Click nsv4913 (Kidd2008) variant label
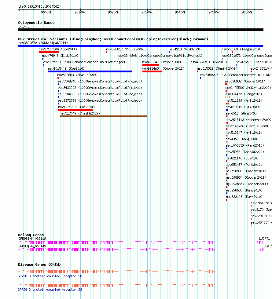Image resolution: width=272 pixels, height=299 pixels. pyautogui.click(x=185, y=49)
